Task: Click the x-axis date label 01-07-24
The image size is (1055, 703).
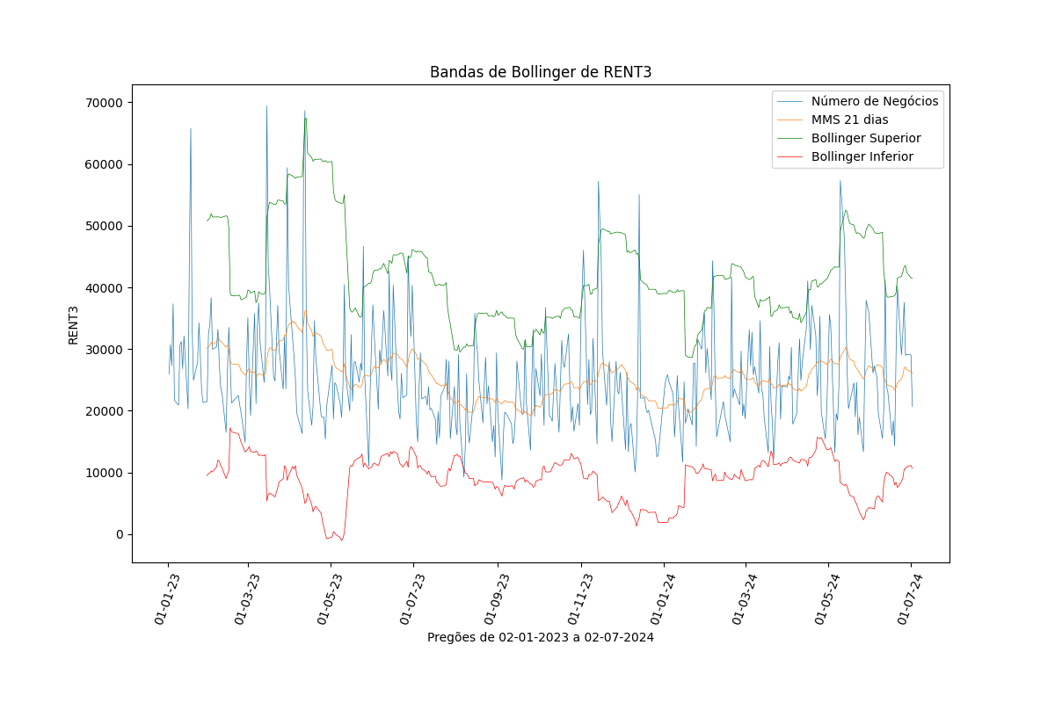Action: pos(910,598)
